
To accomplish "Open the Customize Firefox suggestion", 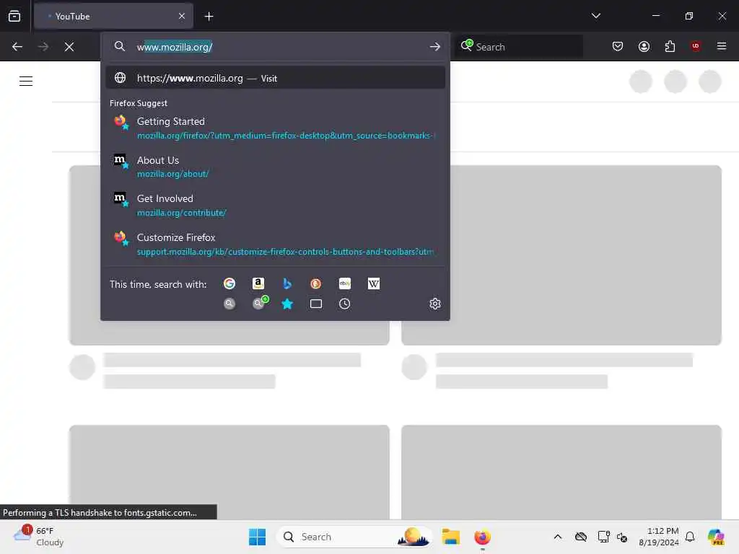I will pos(275,244).
